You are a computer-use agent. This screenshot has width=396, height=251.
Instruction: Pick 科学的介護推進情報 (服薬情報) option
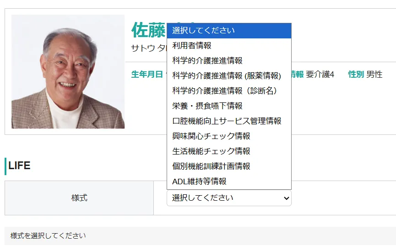click(x=229, y=76)
